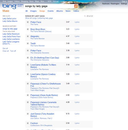Image resolution: width=128 pixels, height=130 pixels.
Task: Click Clear all search history
Action: click(x=6, y=51)
